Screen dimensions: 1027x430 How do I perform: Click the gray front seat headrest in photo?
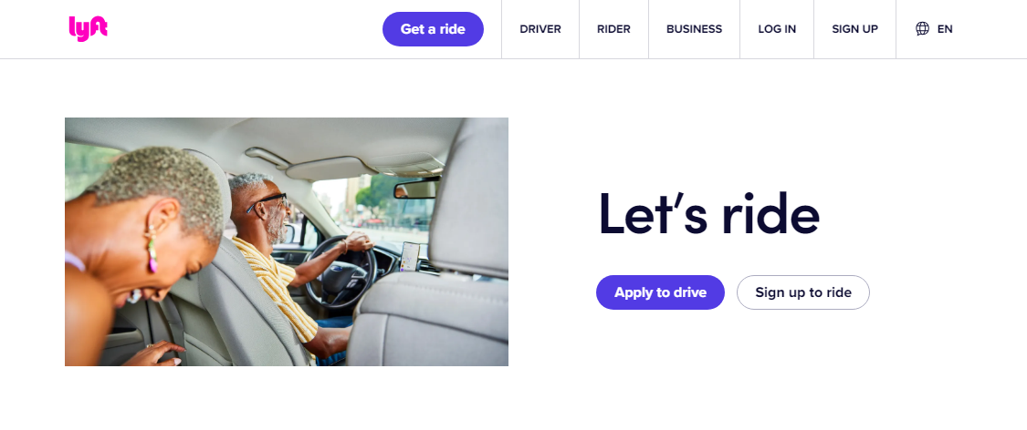pos(469,196)
